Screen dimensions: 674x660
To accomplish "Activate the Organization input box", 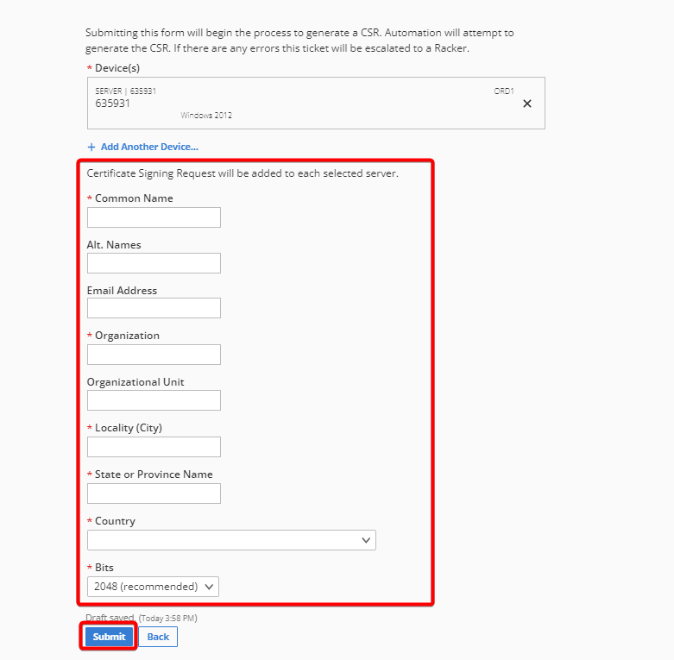I will [154, 355].
